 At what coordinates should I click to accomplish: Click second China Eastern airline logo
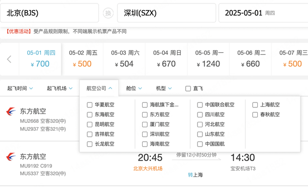pyautogui.click(x=11, y=157)
